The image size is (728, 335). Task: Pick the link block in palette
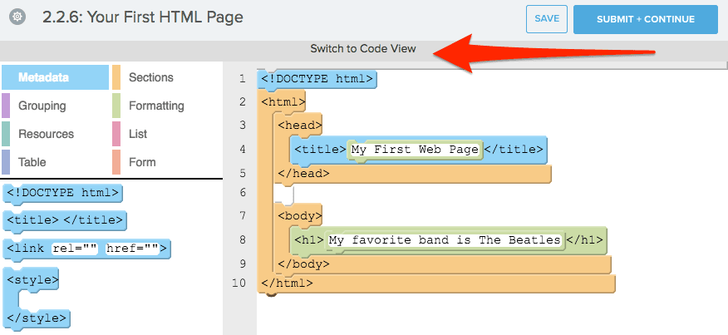click(86, 249)
